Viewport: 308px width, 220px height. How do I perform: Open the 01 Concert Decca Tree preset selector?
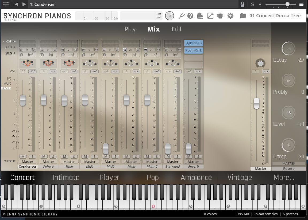275,16
